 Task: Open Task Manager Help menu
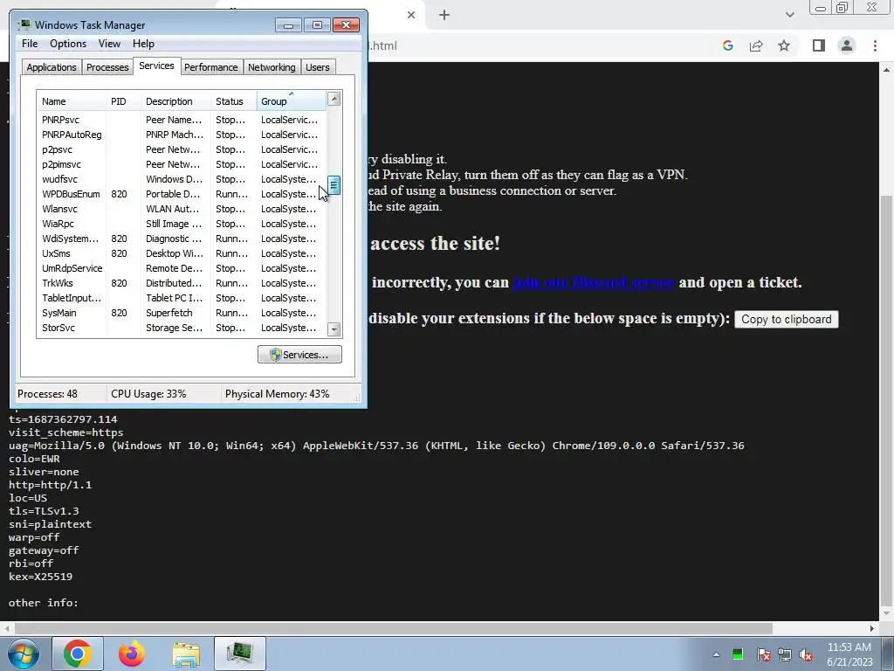point(143,44)
